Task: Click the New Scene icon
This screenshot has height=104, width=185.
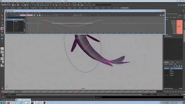Action: pos(13,5)
